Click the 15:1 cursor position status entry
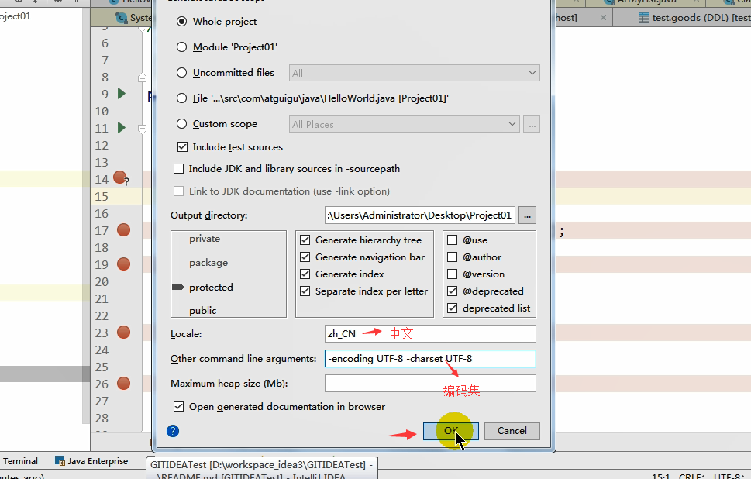The image size is (751, 479). tap(661, 476)
